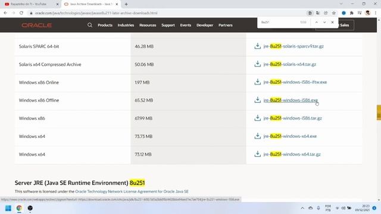Download jre-8u251-windows-x64.exe link

(290, 136)
